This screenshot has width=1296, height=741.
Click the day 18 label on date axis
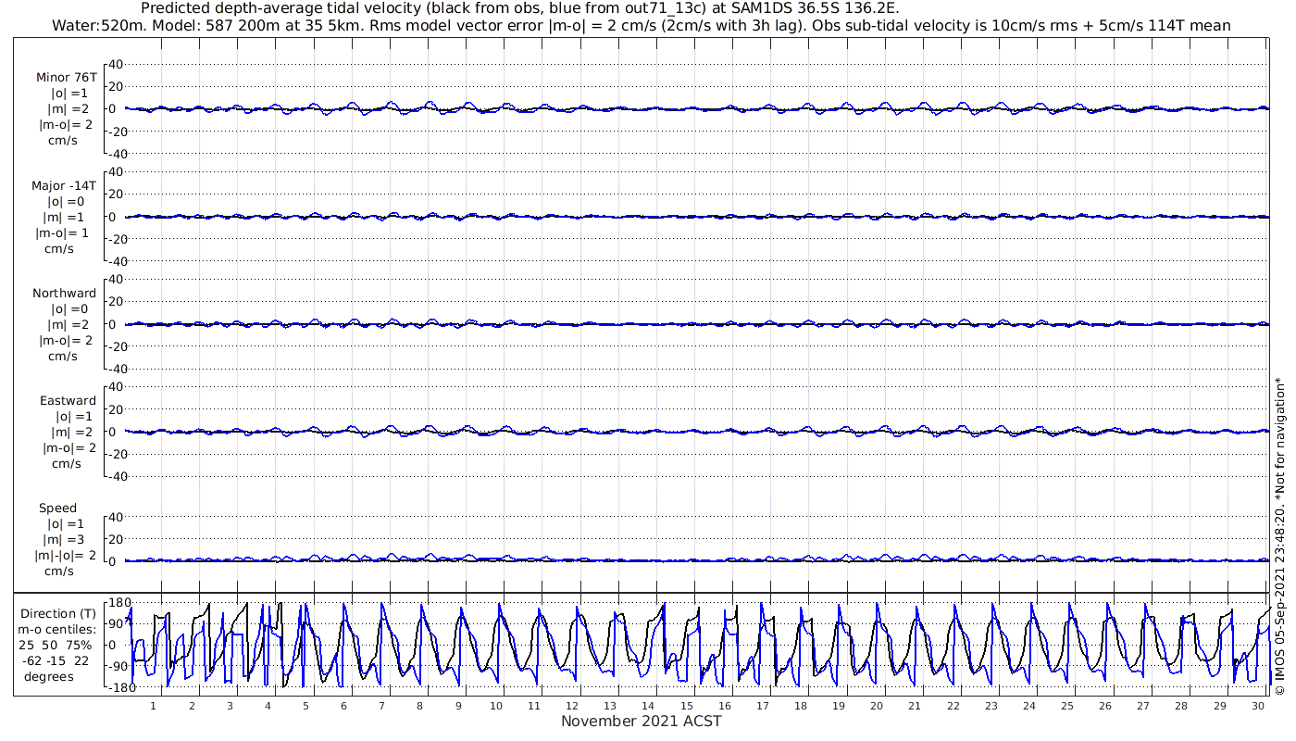[800, 706]
